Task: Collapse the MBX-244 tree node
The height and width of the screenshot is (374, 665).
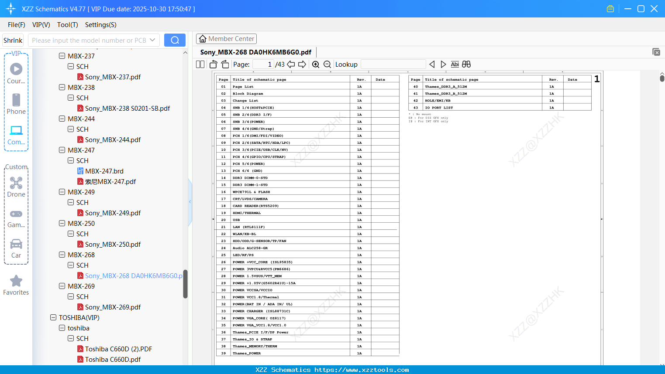Action: coord(62,119)
